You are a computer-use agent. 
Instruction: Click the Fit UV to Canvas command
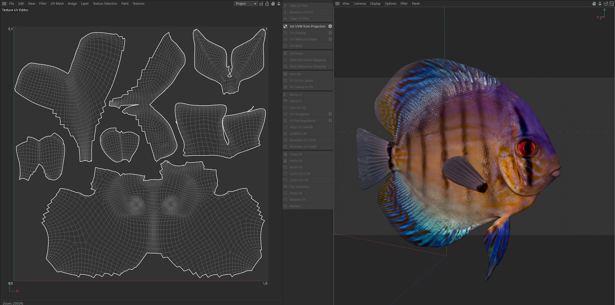point(301,81)
